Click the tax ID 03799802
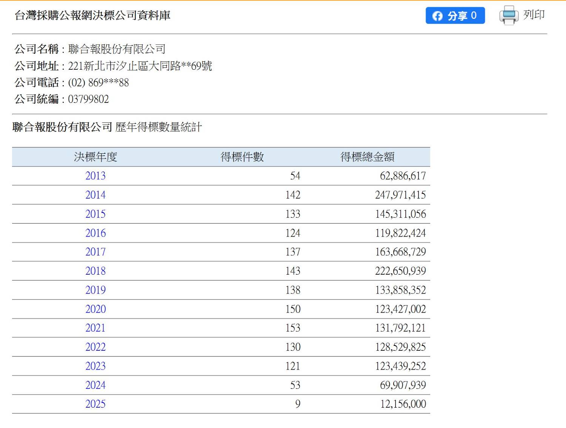 pyautogui.click(x=88, y=99)
